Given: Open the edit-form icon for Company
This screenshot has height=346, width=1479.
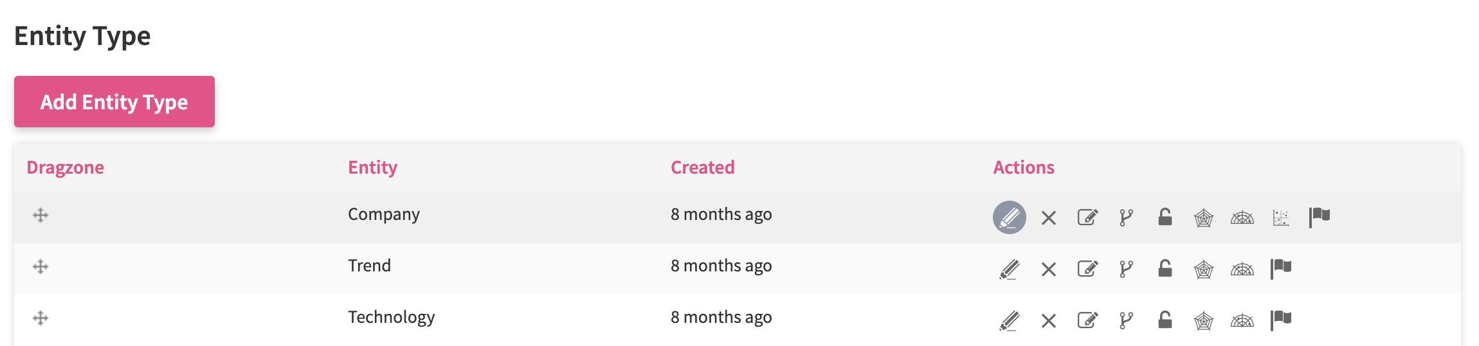Looking at the screenshot, I should coord(1087,217).
